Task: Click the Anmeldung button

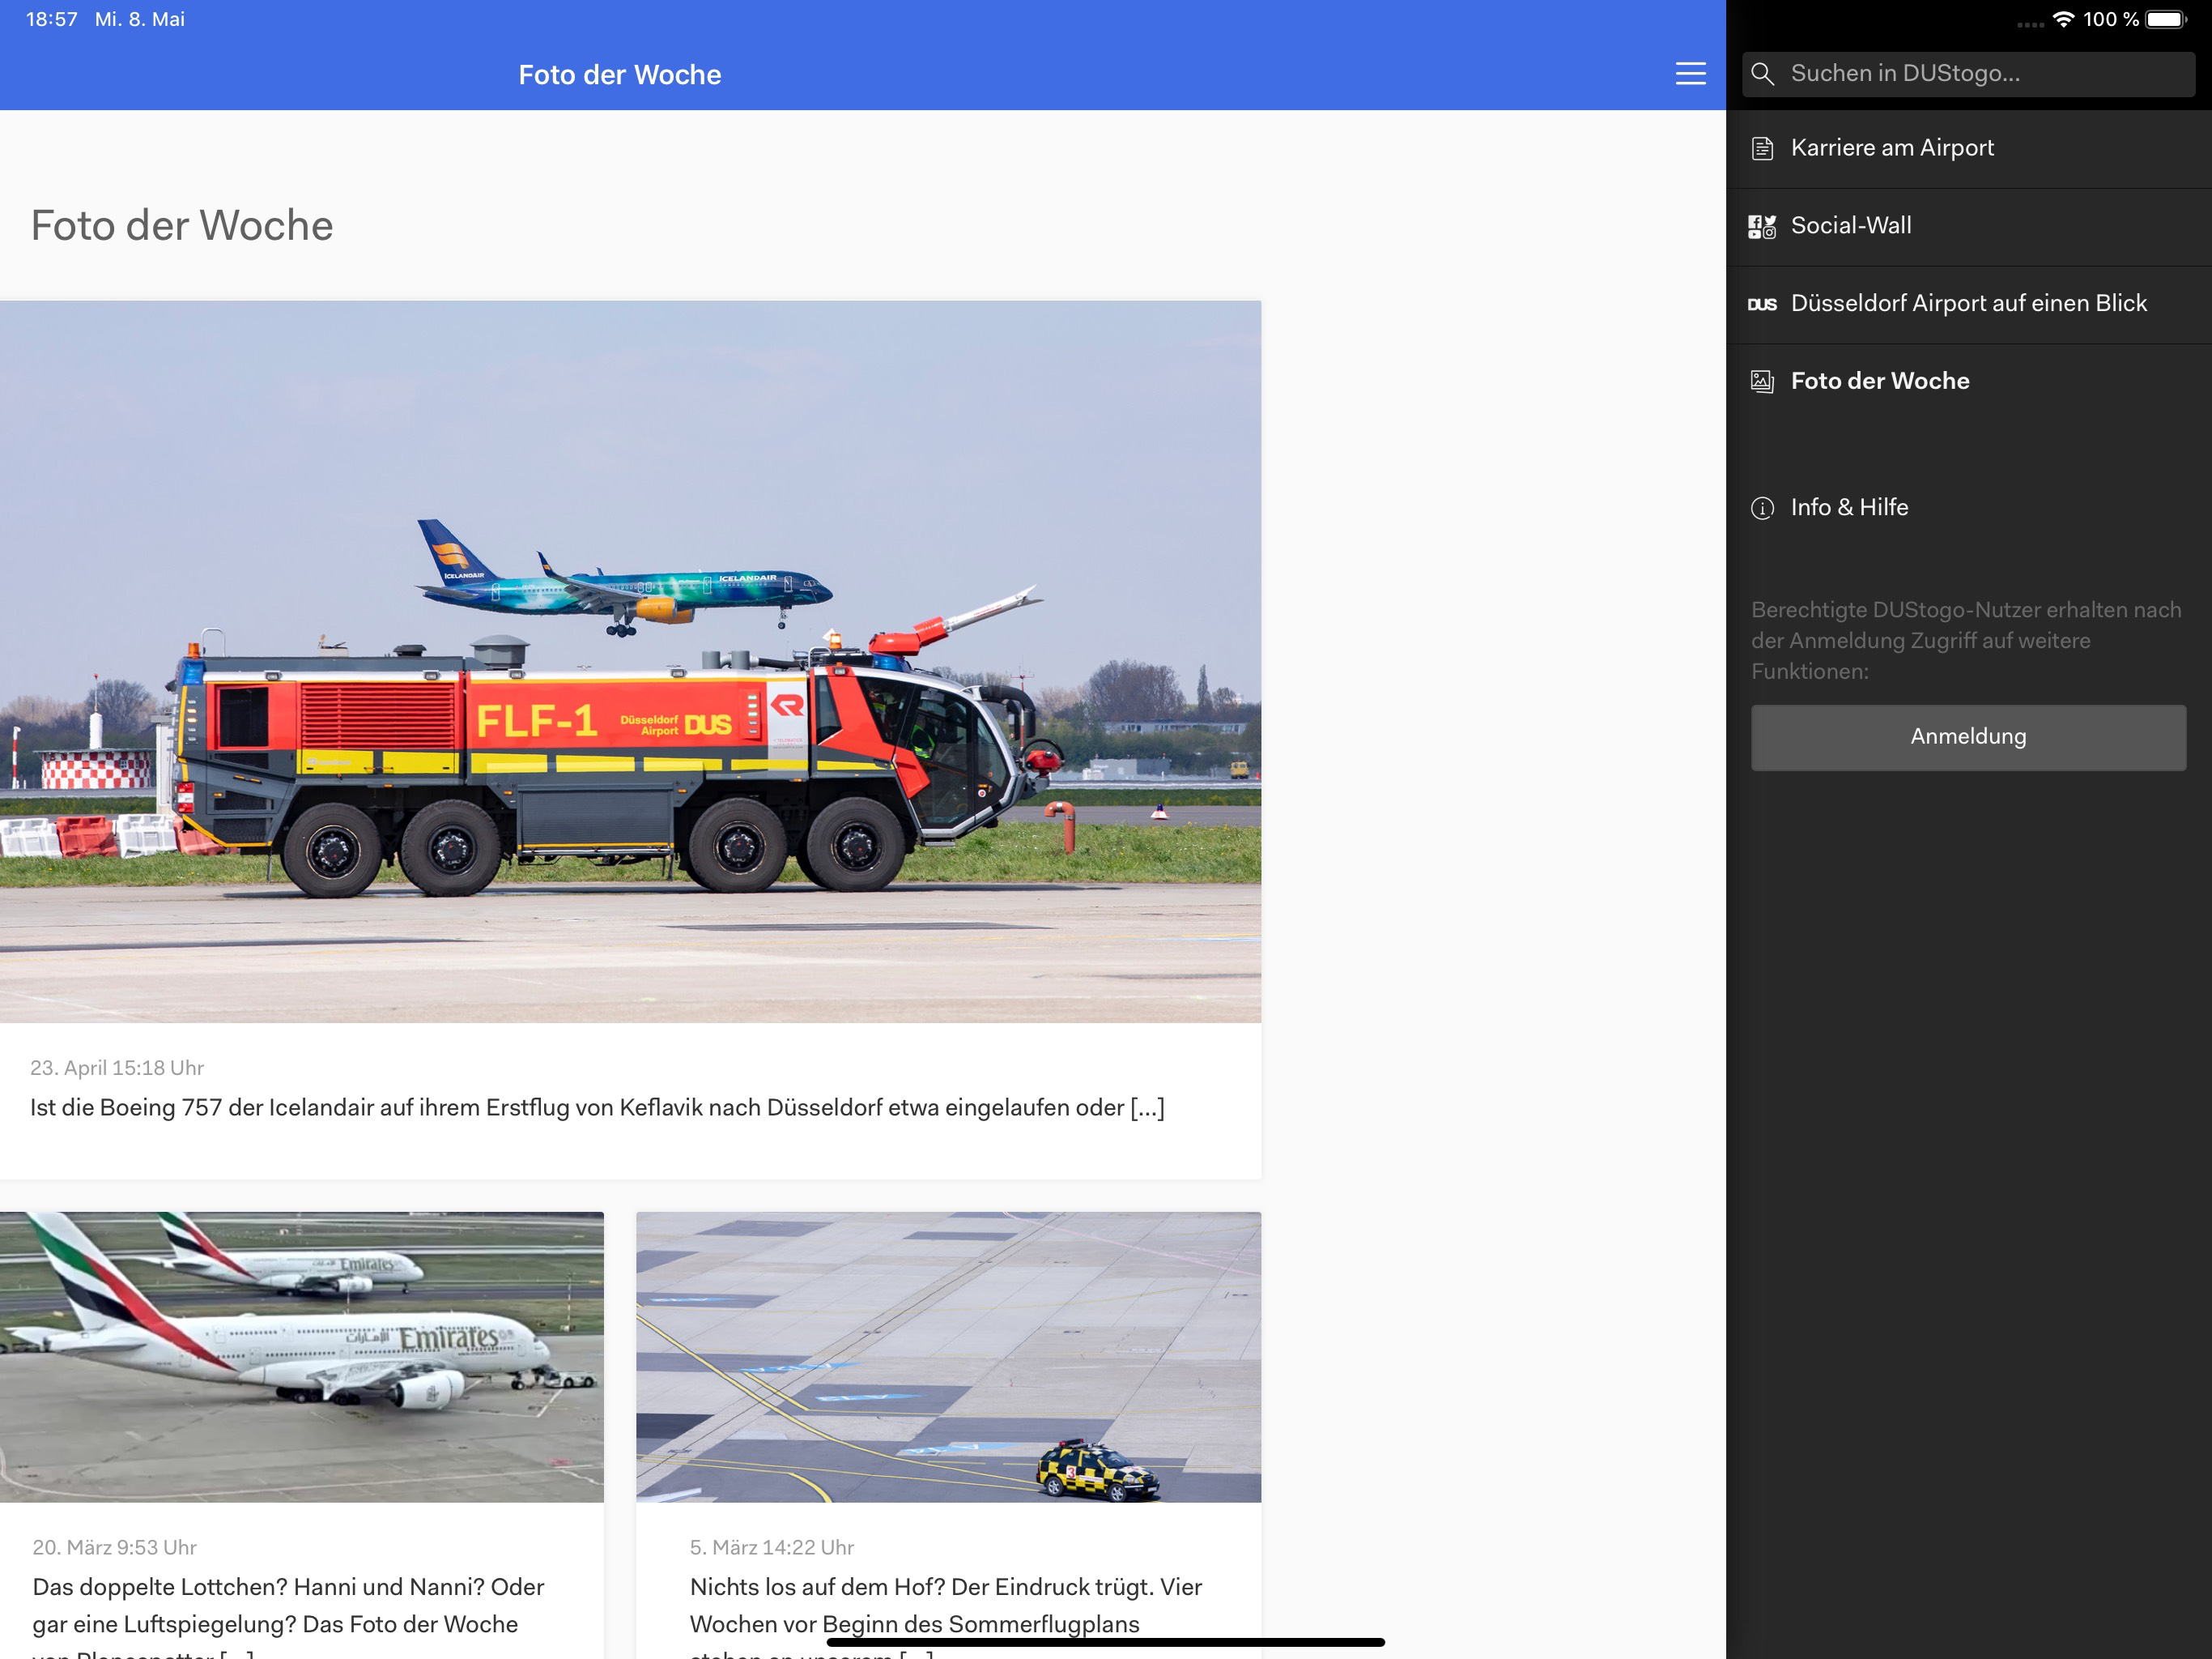Action: click(1968, 736)
